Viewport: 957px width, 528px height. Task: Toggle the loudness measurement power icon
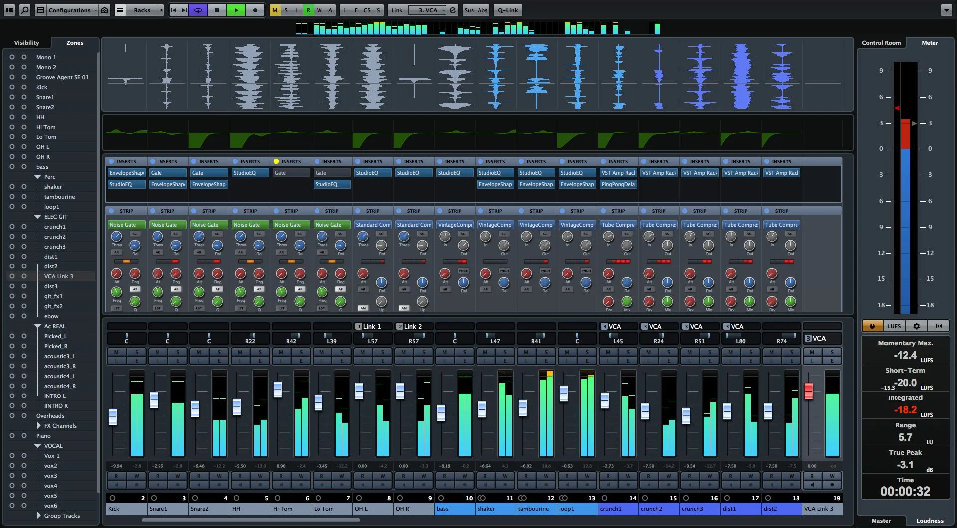pos(872,326)
